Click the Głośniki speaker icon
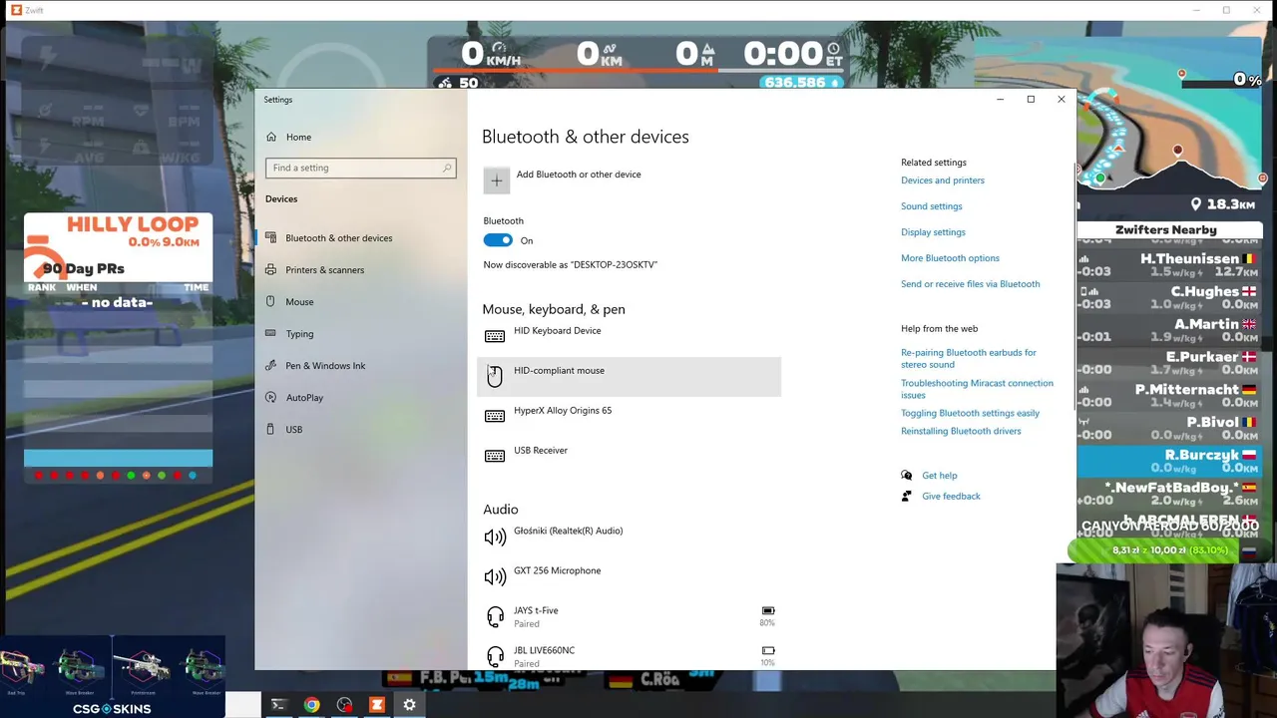1277x718 pixels. (495, 538)
